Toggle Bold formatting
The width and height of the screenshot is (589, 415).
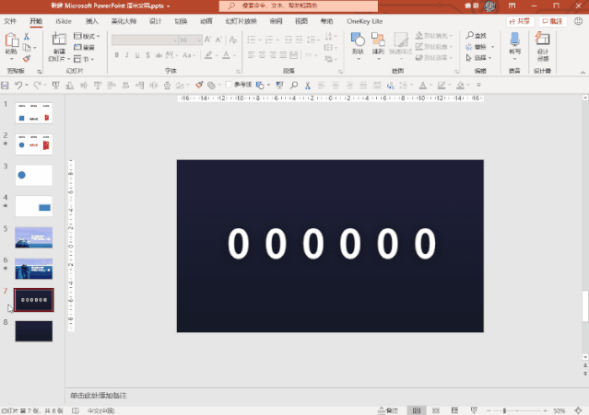117,55
